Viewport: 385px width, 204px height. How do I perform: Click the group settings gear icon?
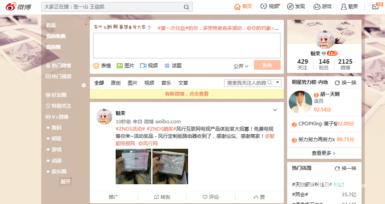click(84, 85)
